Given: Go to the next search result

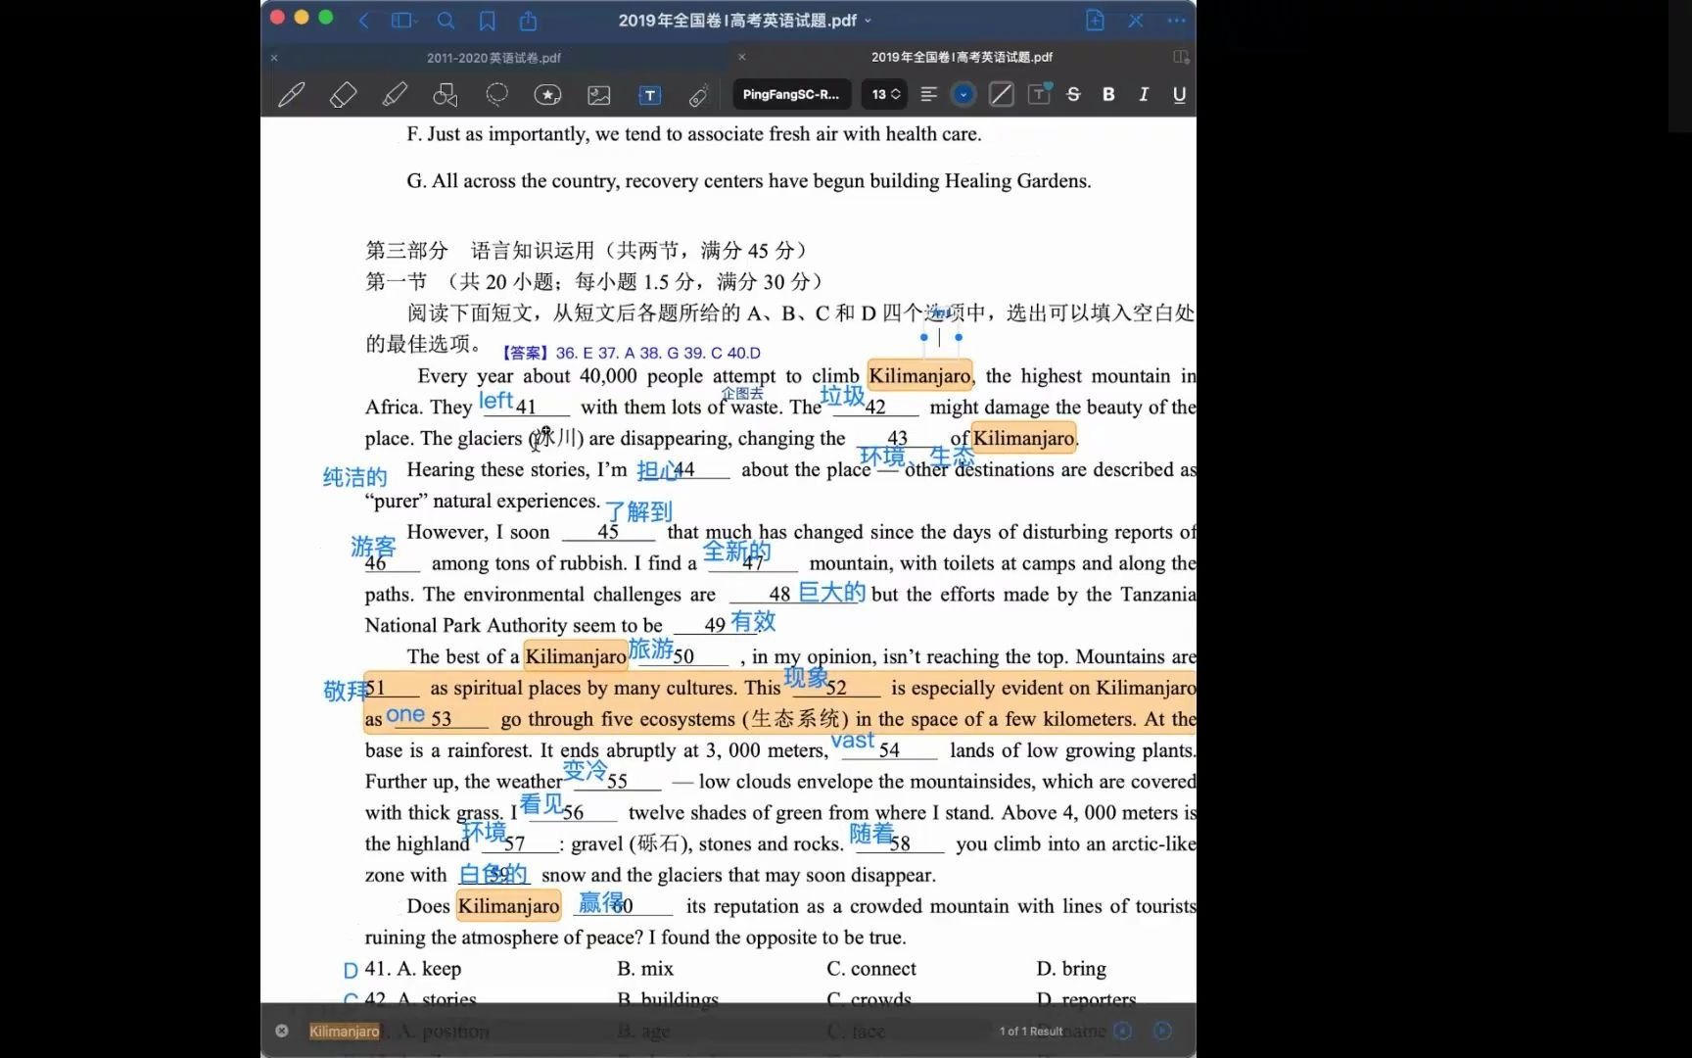Looking at the screenshot, I should pyautogui.click(x=1162, y=1031).
